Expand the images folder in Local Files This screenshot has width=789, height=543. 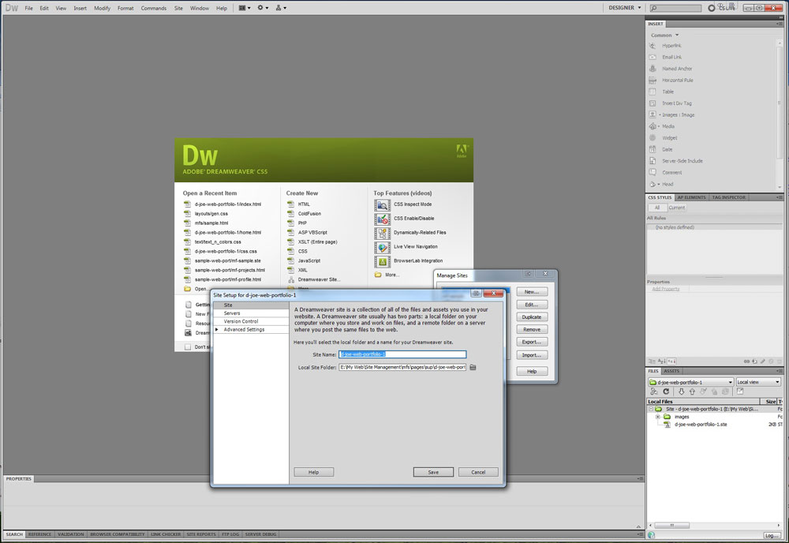658,417
